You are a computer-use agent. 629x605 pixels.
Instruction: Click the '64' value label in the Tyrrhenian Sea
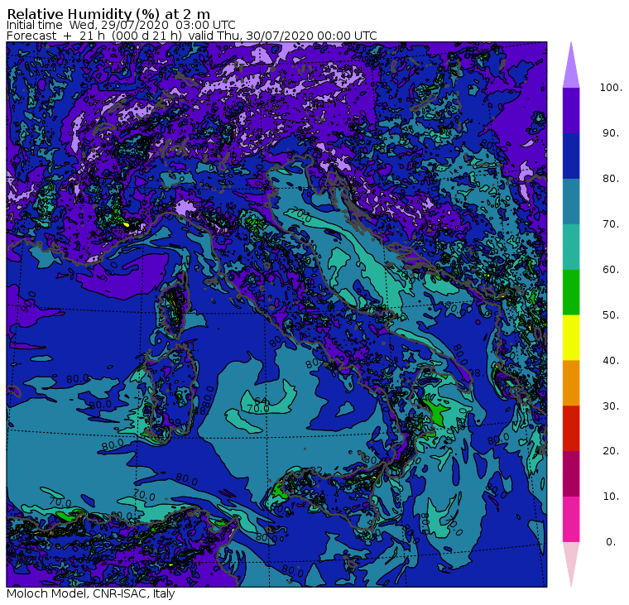pyautogui.click(x=262, y=401)
